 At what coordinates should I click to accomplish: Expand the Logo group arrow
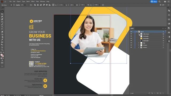(x=139, y=43)
